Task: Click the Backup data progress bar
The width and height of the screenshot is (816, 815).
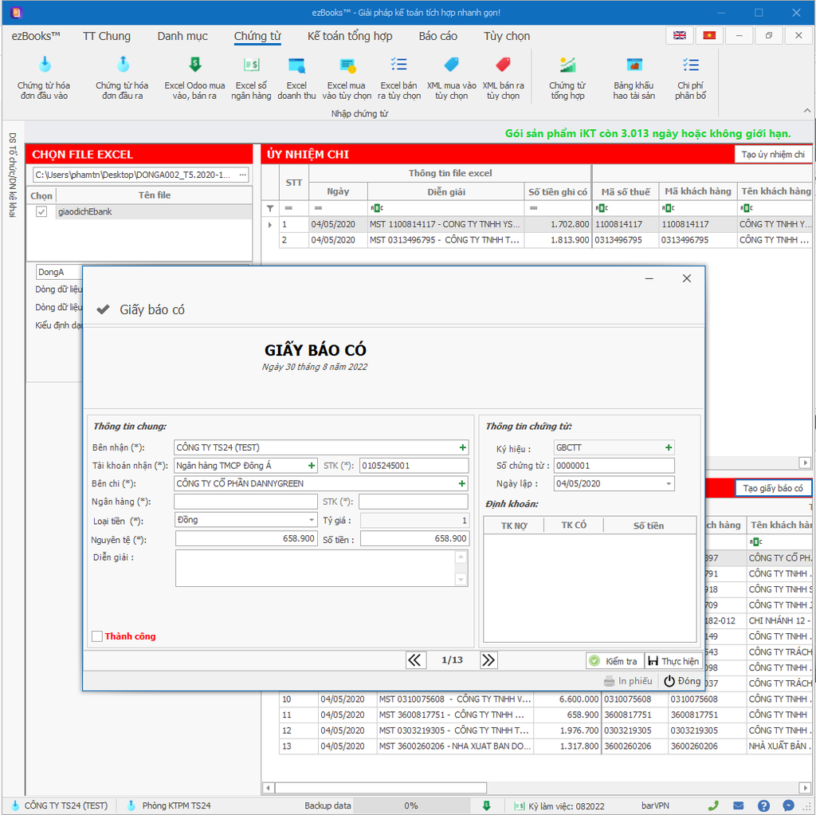Action: coord(411,805)
